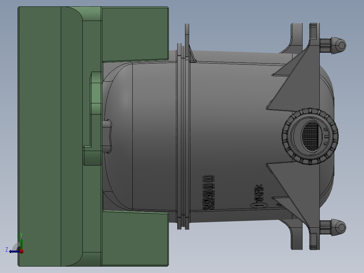
Task: Select the green hexagonal boss on the housing
Action: [96, 93]
